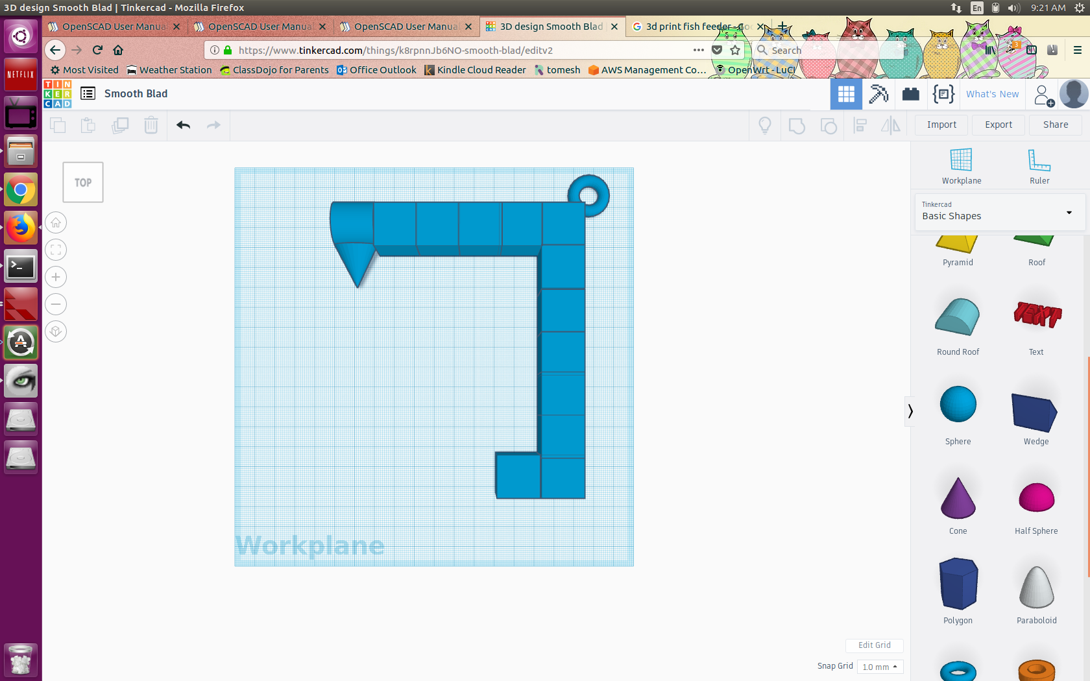Click the Fit all in view icon

coord(56,250)
